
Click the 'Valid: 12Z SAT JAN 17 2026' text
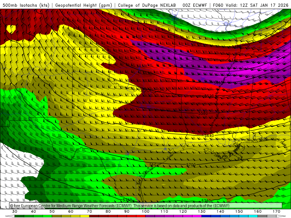click(x=257, y=5)
